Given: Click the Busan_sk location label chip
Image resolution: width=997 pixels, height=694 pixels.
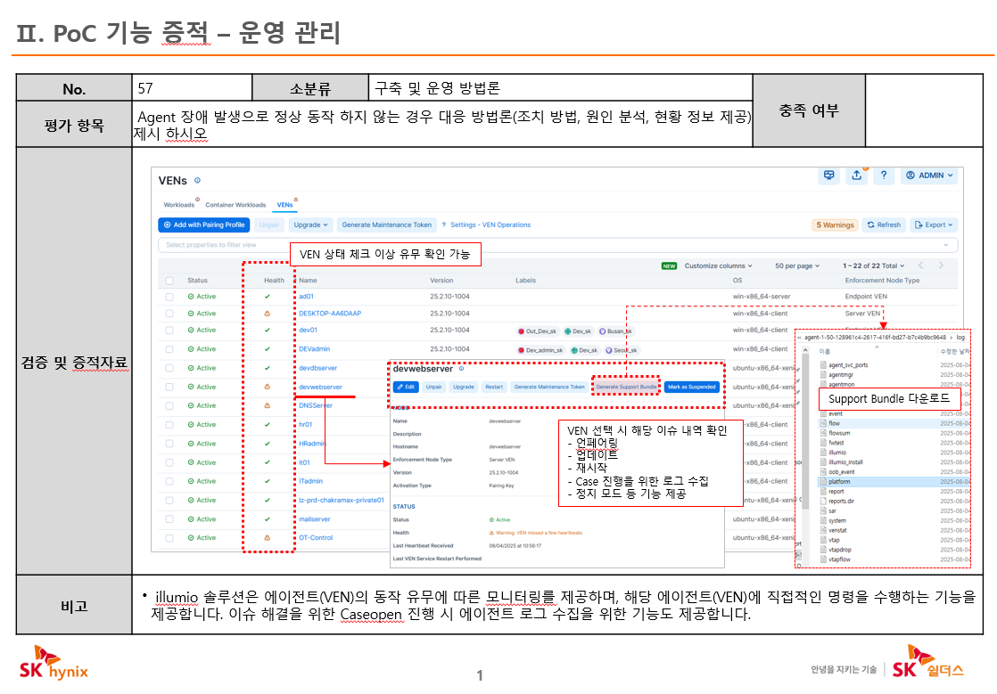Looking at the screenshot, I should [615, 331].
